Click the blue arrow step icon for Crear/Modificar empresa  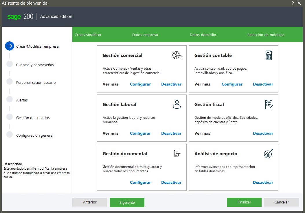coord(10,46)
